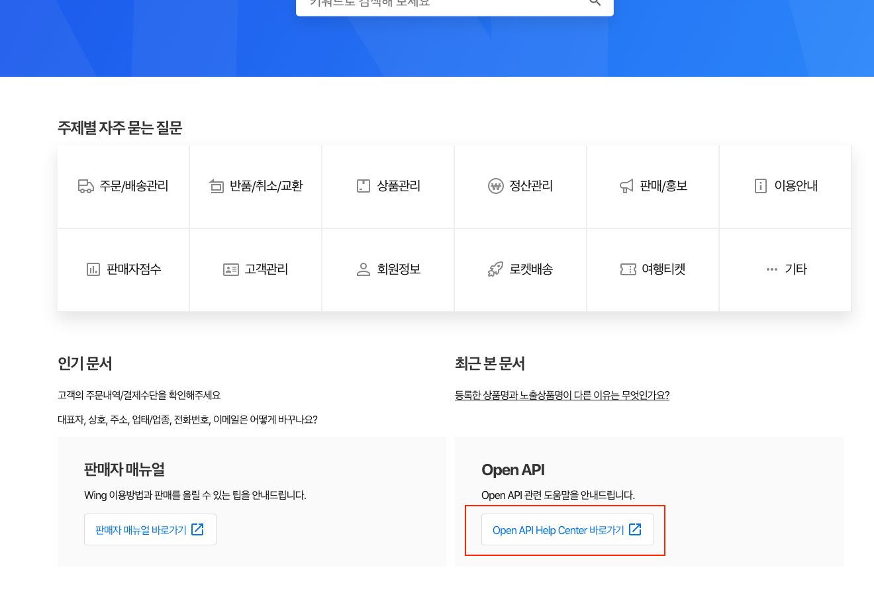874x591 pixels.
Task: Open the Open API Help Center 바로가기 button
Action: [567, 529]
